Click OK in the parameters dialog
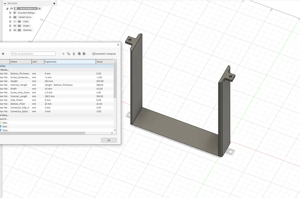Viewport: 300px width, 198px height. point(109,140)
